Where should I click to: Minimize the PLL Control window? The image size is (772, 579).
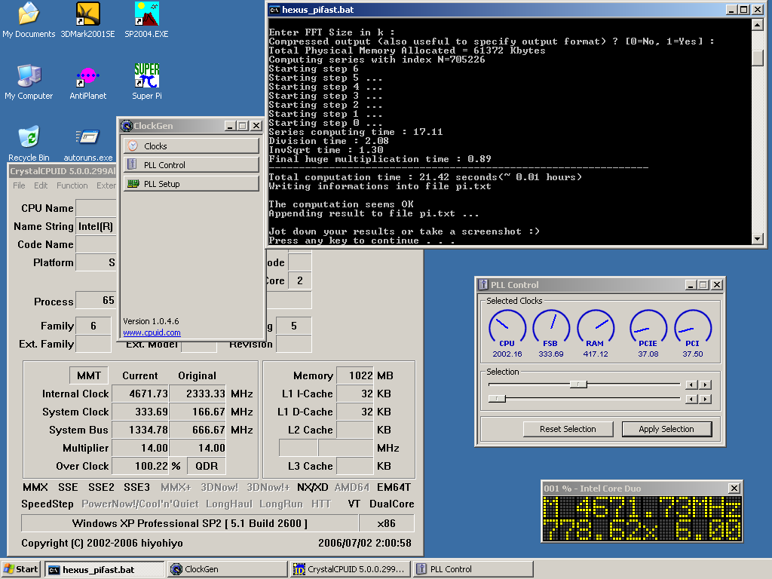pyautogui.click(x=691, y=285)
